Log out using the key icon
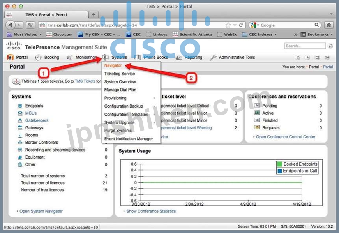Viewport: 339px width, 233px height. tap(327, 58)
